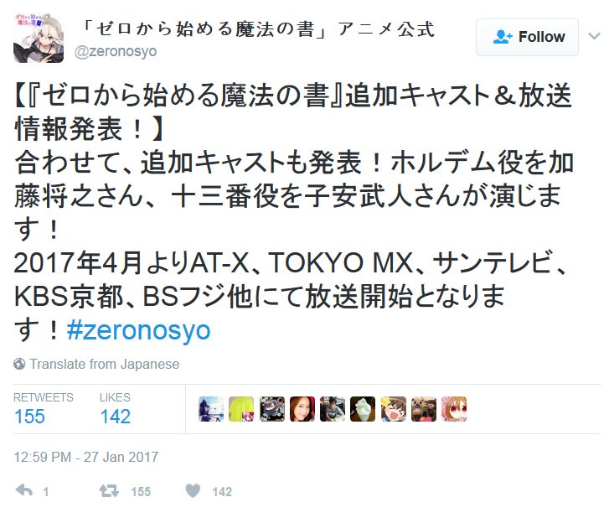Open the last orange-haired anime avatar
The height and width of the screenshot is (518, 609).
pyautogui.click(x=454, y=409)
